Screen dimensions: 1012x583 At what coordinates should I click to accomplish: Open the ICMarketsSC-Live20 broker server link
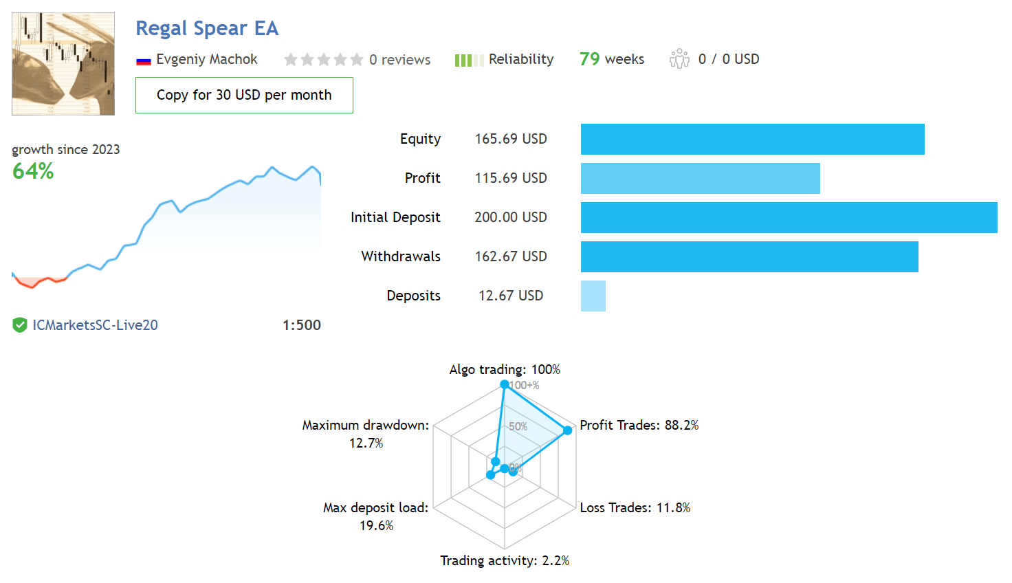tap(95, 325)
